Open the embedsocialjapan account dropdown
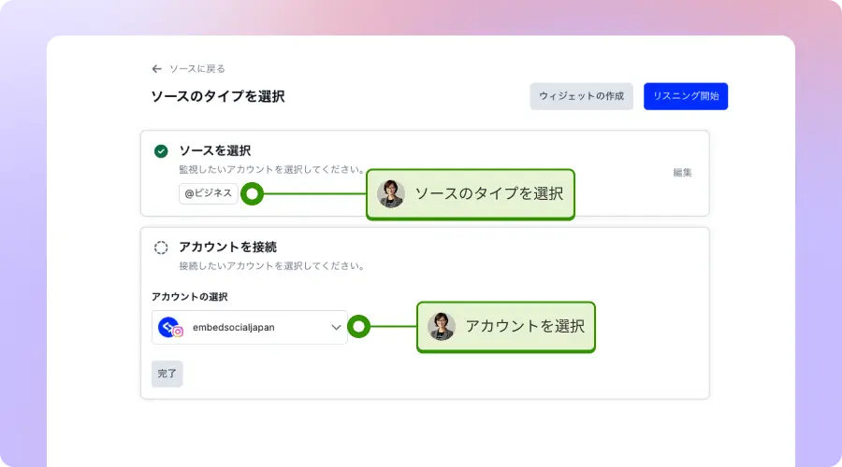Screen dimensions: 842x467 tap(249, 327)
